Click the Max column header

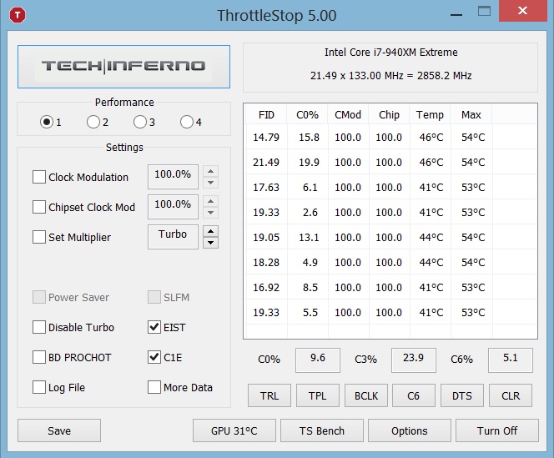471,115
